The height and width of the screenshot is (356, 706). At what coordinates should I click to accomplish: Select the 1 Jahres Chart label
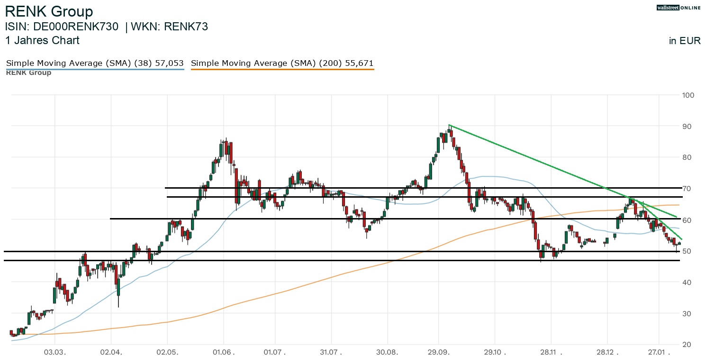coord(42,40)
